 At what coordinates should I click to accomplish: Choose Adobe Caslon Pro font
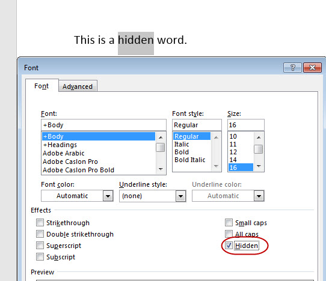[x=70, y=162]
